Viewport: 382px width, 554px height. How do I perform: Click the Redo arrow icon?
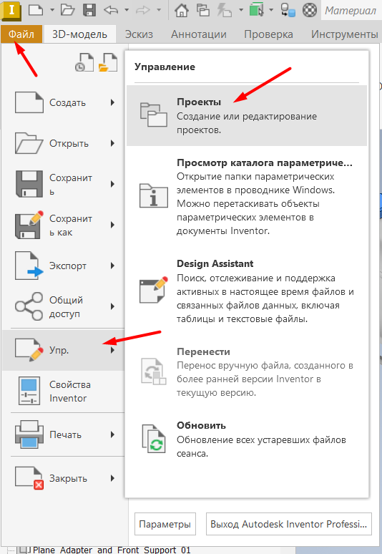(143, 10)
